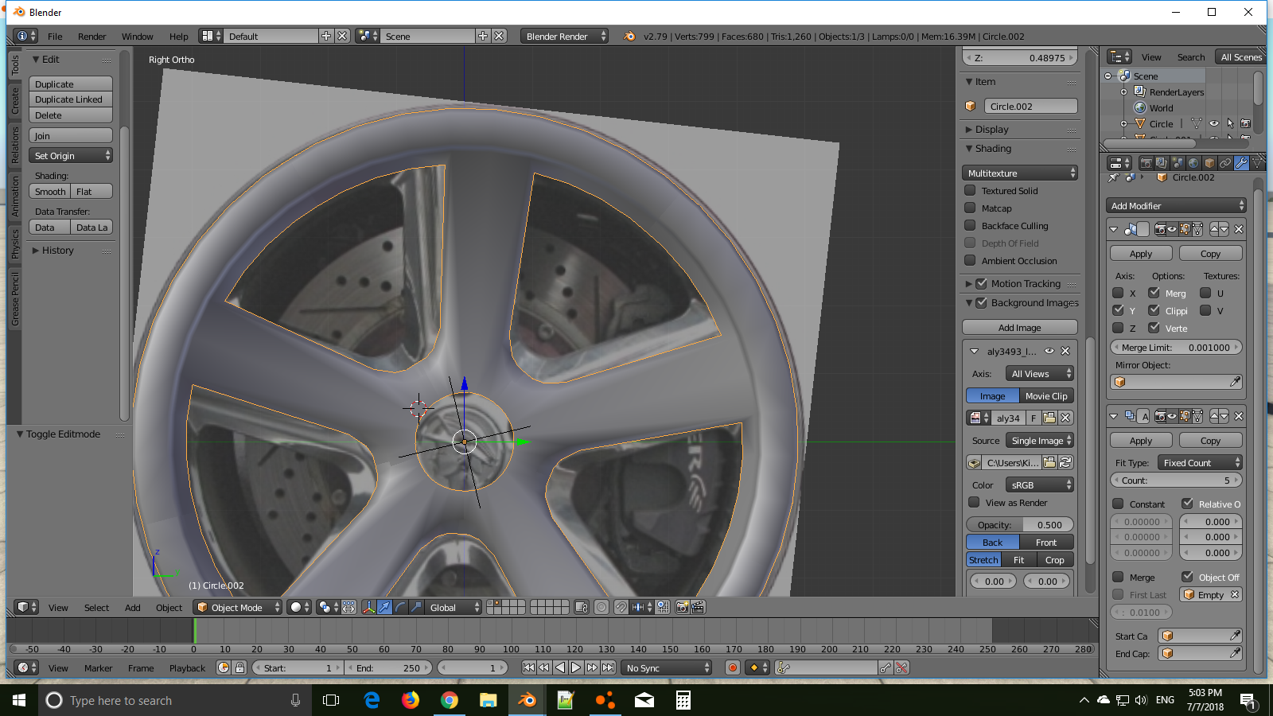Open the Modifiers tab (wrench icon)
1273x716 pixels.
[x=1241, y=163]
